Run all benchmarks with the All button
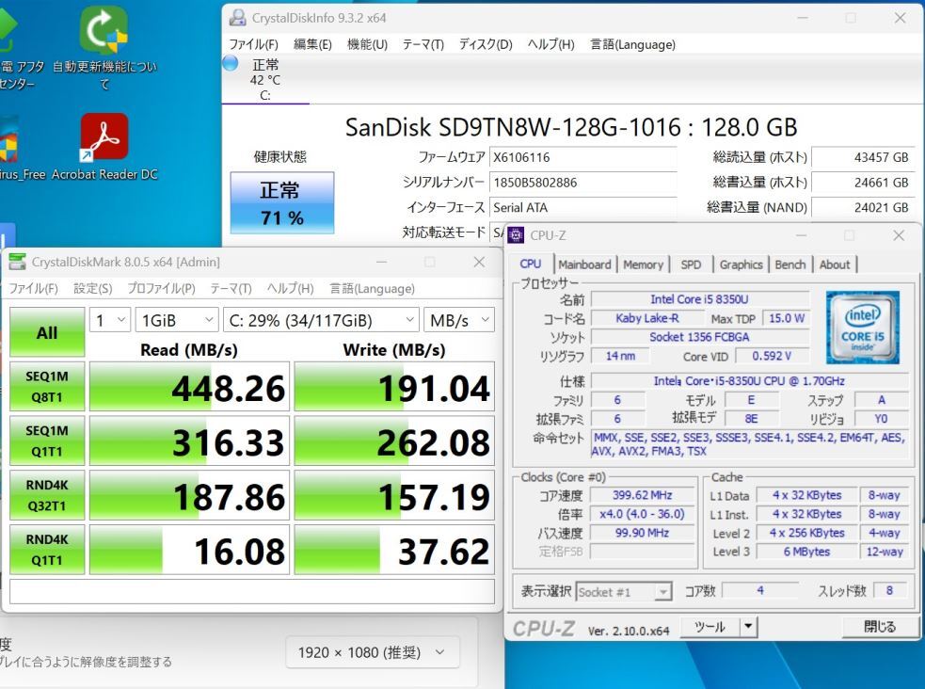The width and height of the screenshot is (925, 689). tap(47, 332)
